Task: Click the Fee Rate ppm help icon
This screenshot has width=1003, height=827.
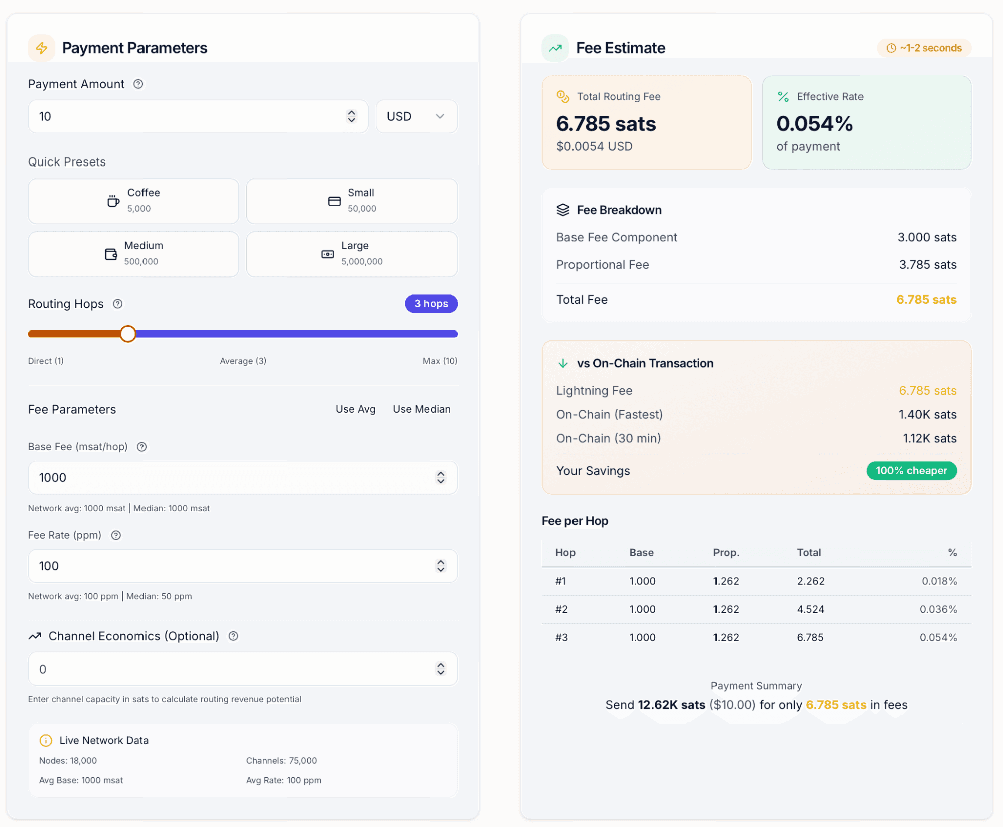Action: pos(116,535)
